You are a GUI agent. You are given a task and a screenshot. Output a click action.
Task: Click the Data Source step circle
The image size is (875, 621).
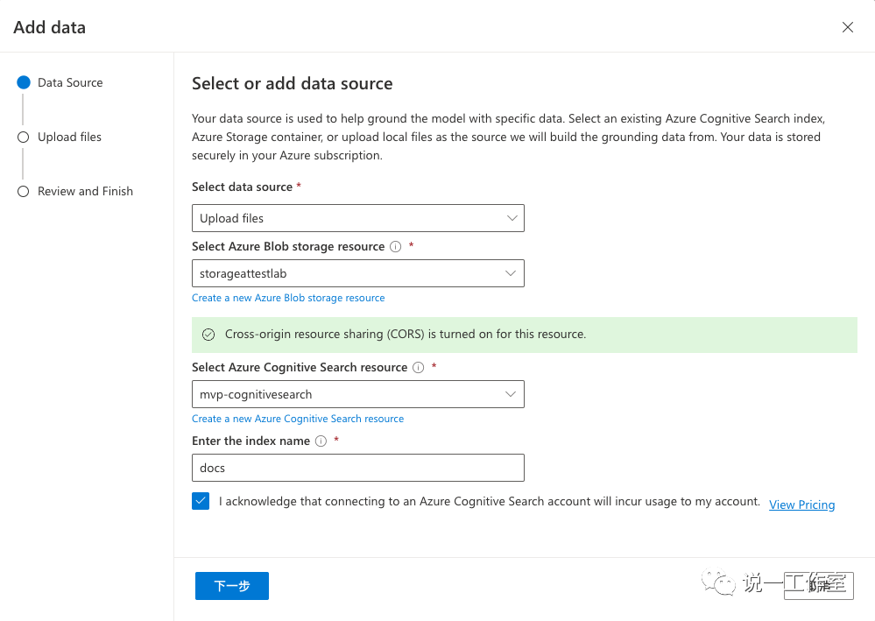pyautogui.click(x=24, y=82)
